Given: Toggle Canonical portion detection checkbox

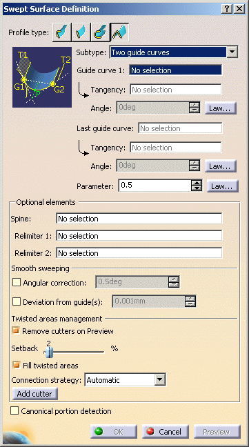Looking at the screenshot, I should pos(14,411).
